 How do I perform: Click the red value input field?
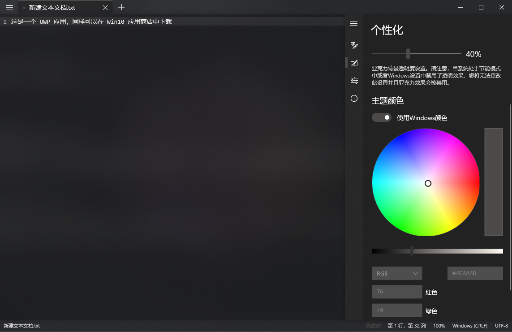[397, 292]
